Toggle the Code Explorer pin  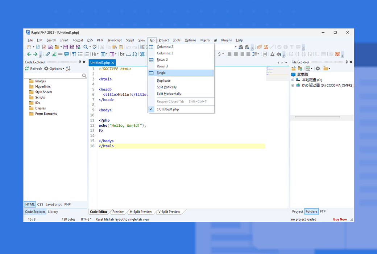tap(80, 62)
